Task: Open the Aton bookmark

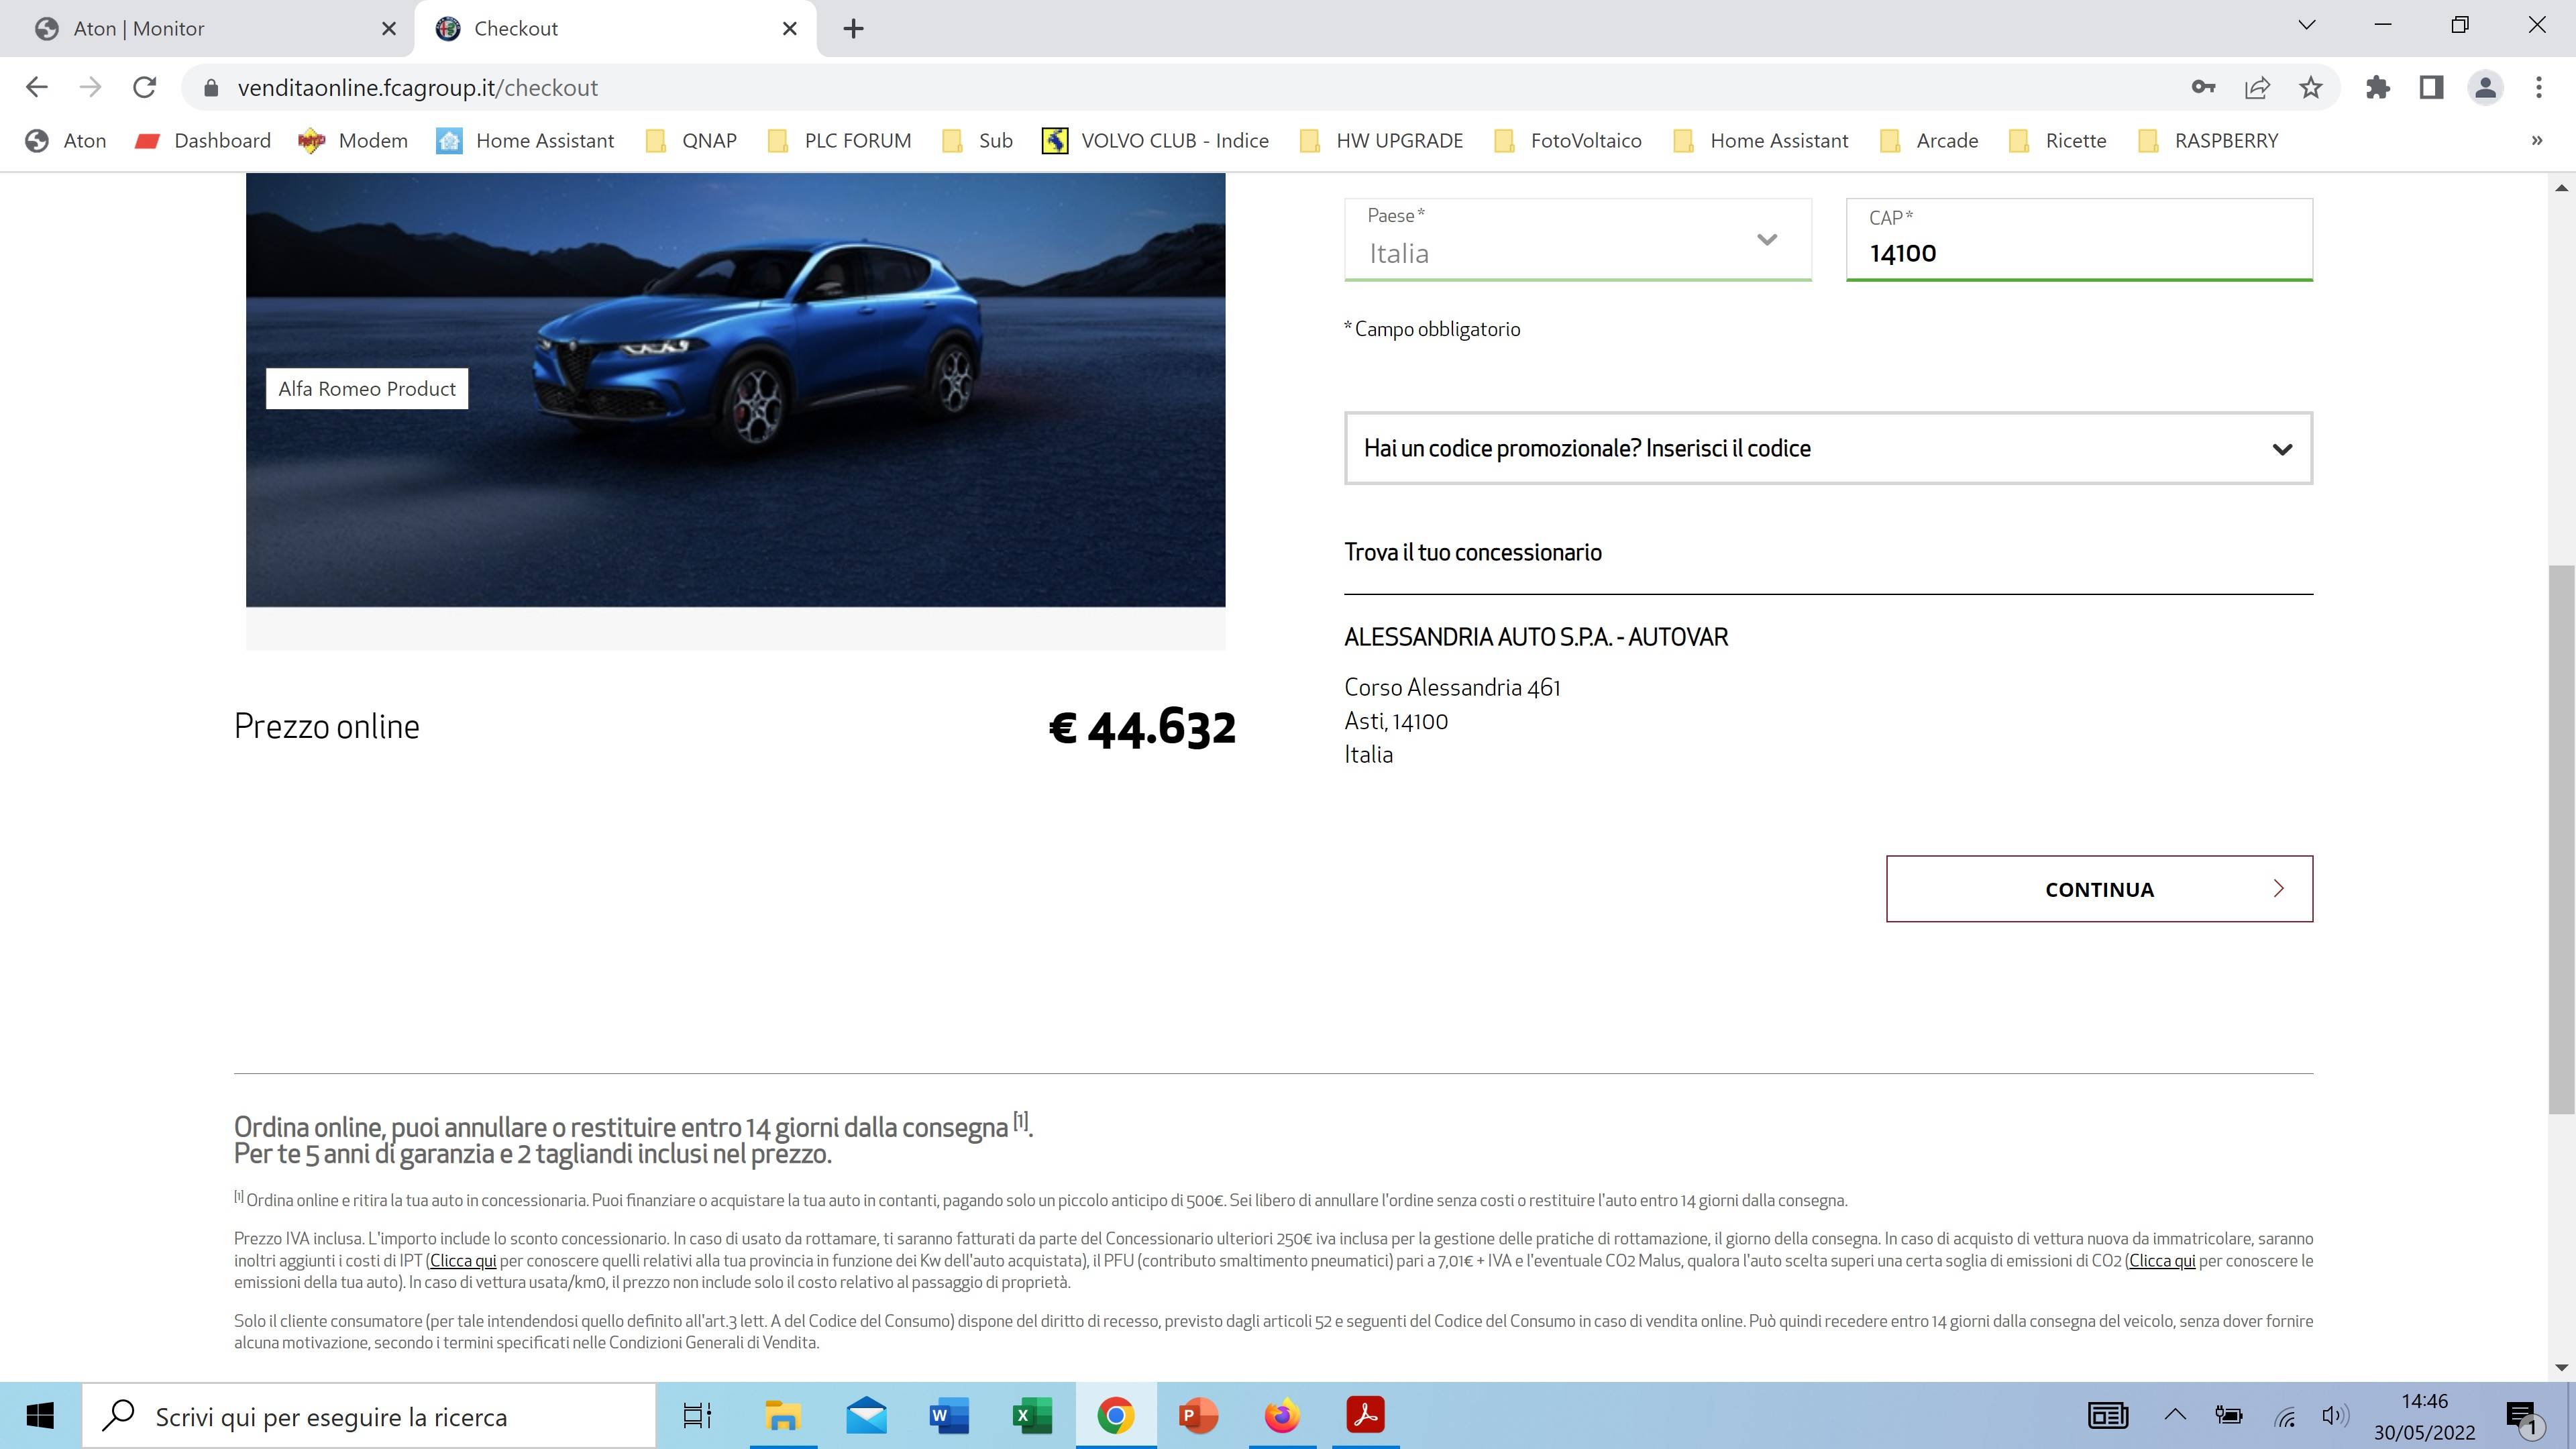Action: (66, 141)
